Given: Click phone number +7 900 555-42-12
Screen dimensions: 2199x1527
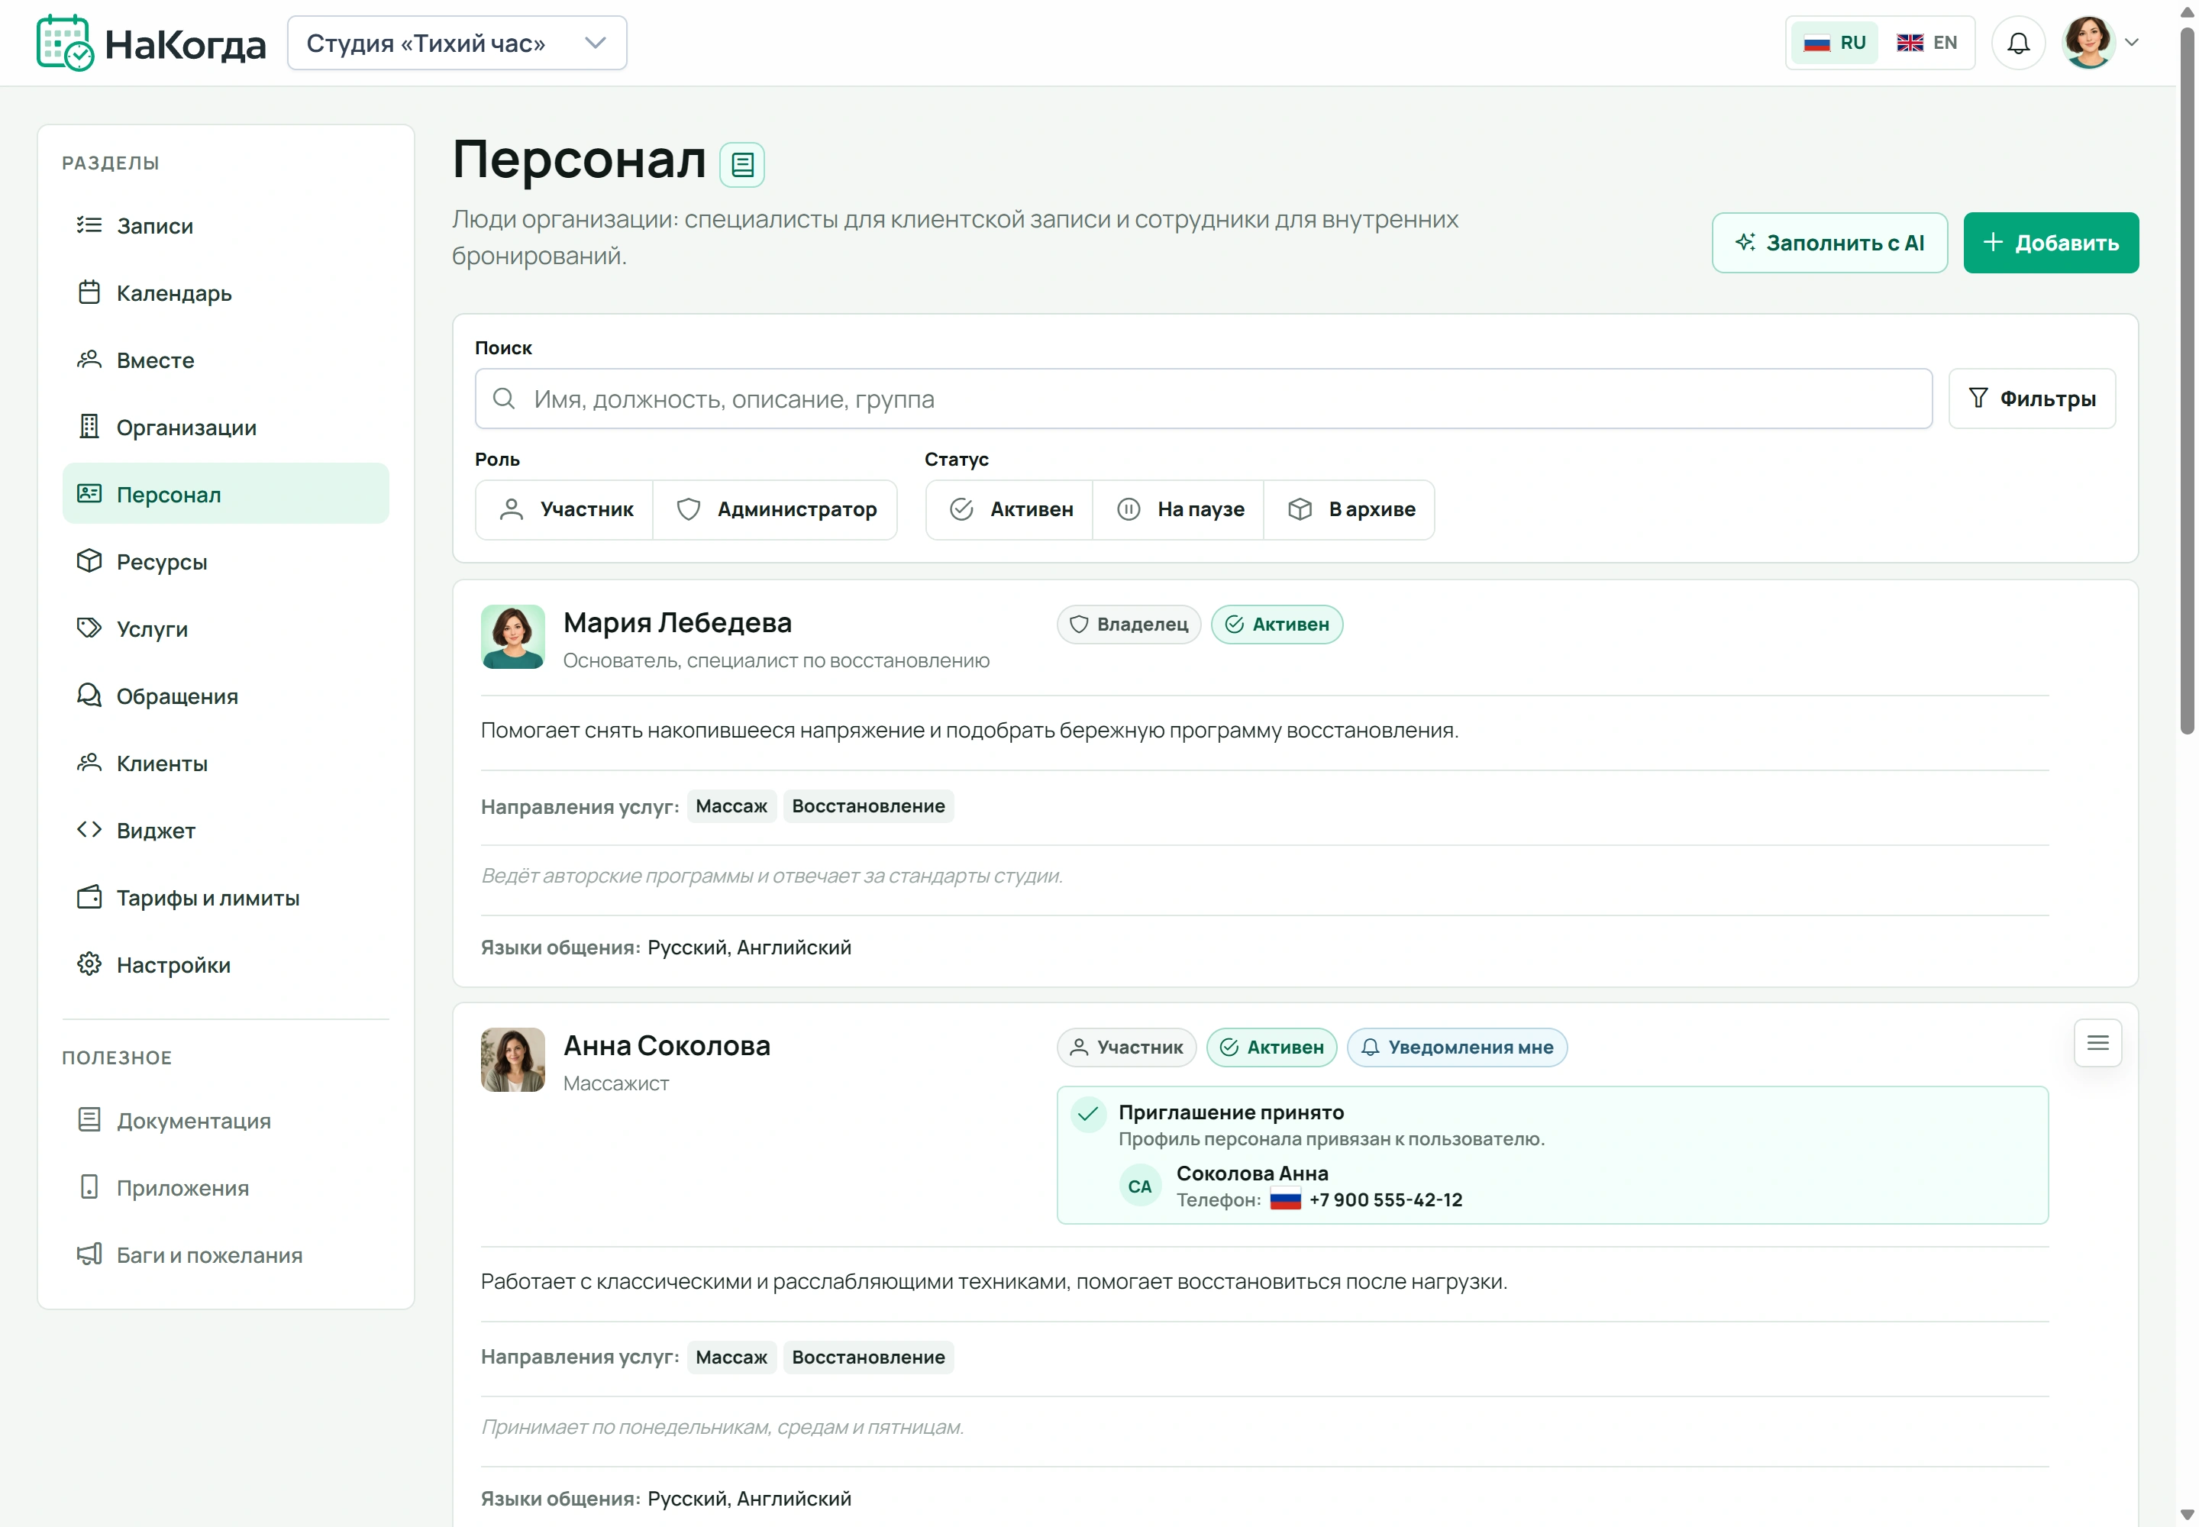Looking at the screenshot, I should tap(1386, 1199).
